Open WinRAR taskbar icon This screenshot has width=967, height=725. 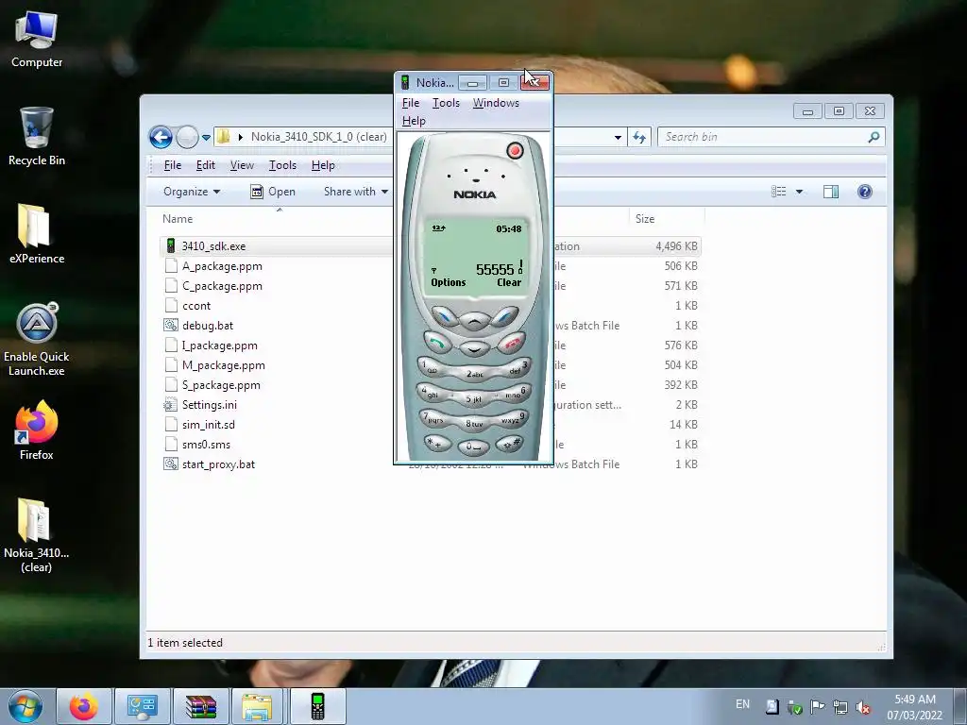click(x=201, y=706)
